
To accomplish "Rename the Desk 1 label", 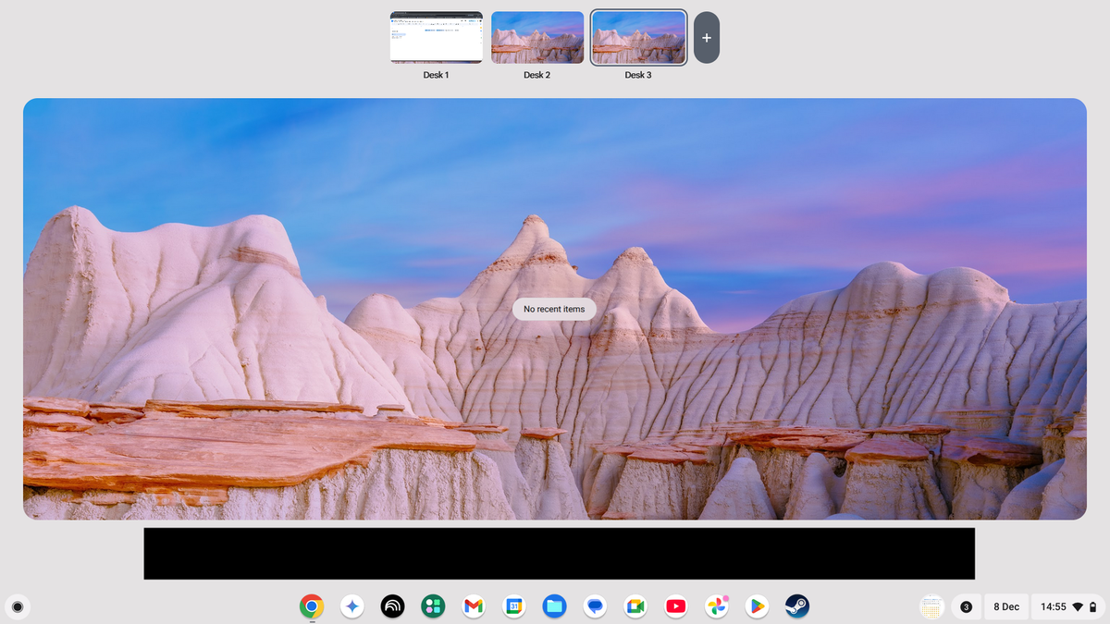I will 436,75.
